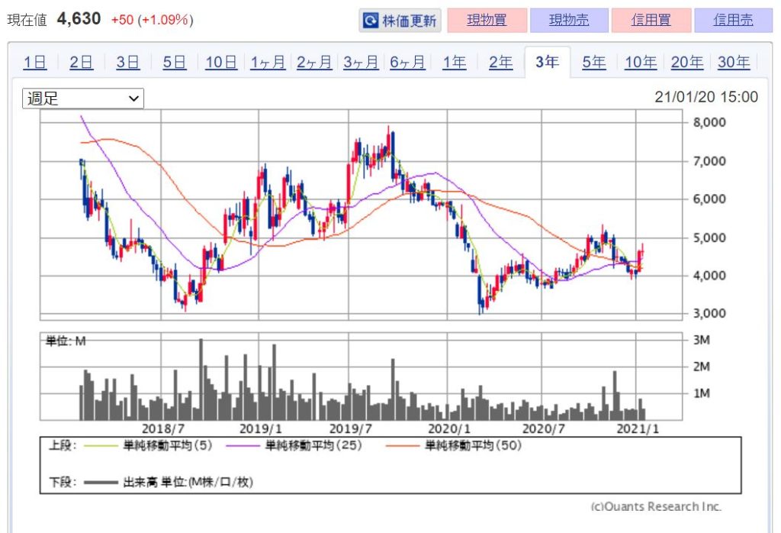Select the 3ヶ月 period tab

click(x=361, y=63)
